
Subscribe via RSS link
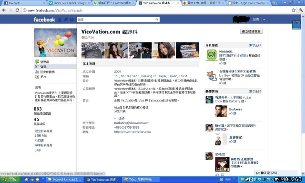[41, 136]
